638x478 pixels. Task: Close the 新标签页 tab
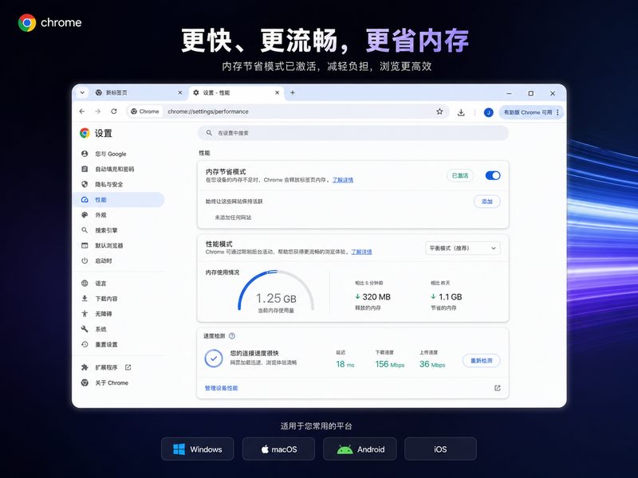(x=180, y=92)
